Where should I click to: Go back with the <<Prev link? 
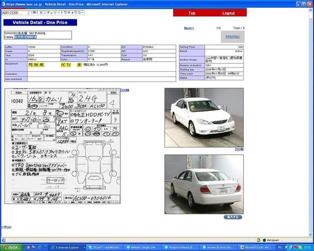click(6, 227)
